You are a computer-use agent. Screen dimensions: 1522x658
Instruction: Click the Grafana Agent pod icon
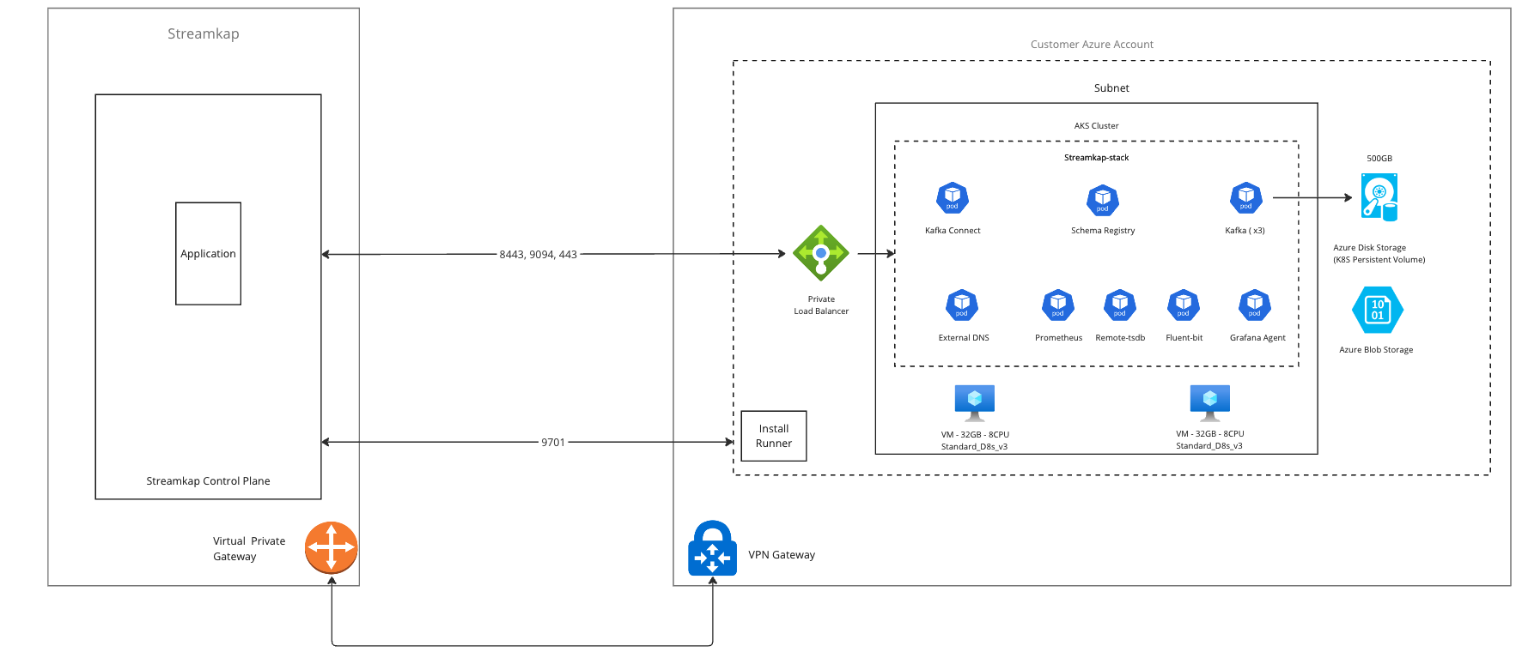pyautogui.click(x=1255, y=305)
